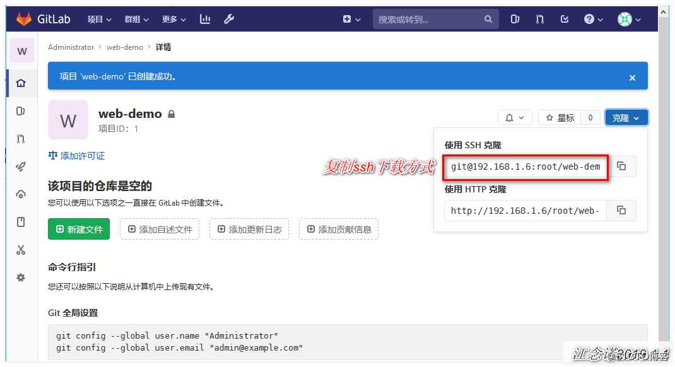The width and height of the screenshot is (675, 367).
Task: Click the Administrator breadcrumb link
Action: pyautogui.click(x=71, y=47)
